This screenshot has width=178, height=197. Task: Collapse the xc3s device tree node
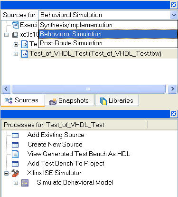[x=7, y=35]
